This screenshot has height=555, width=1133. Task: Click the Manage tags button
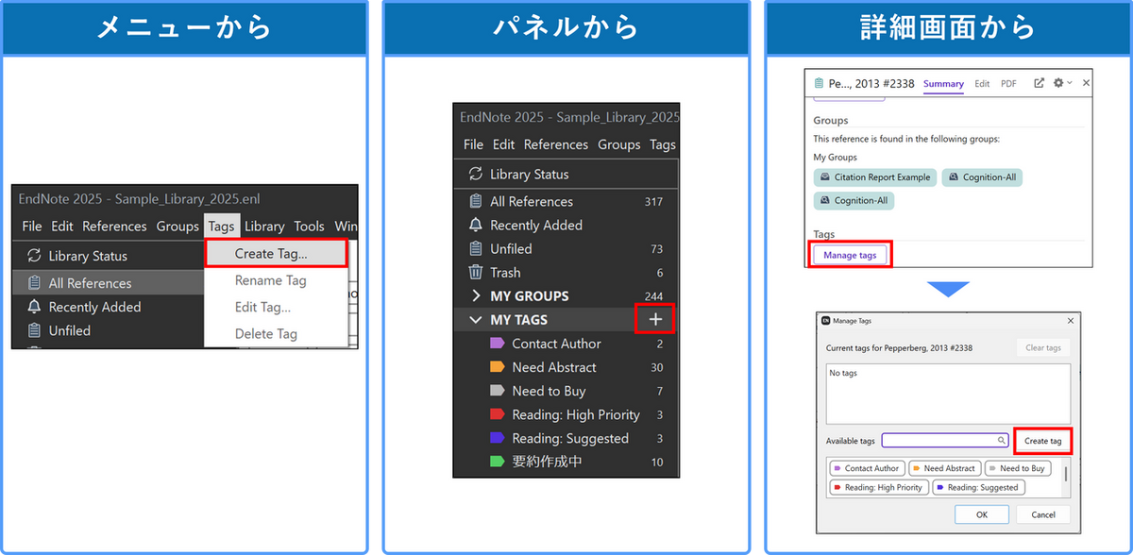coord(850,256)
